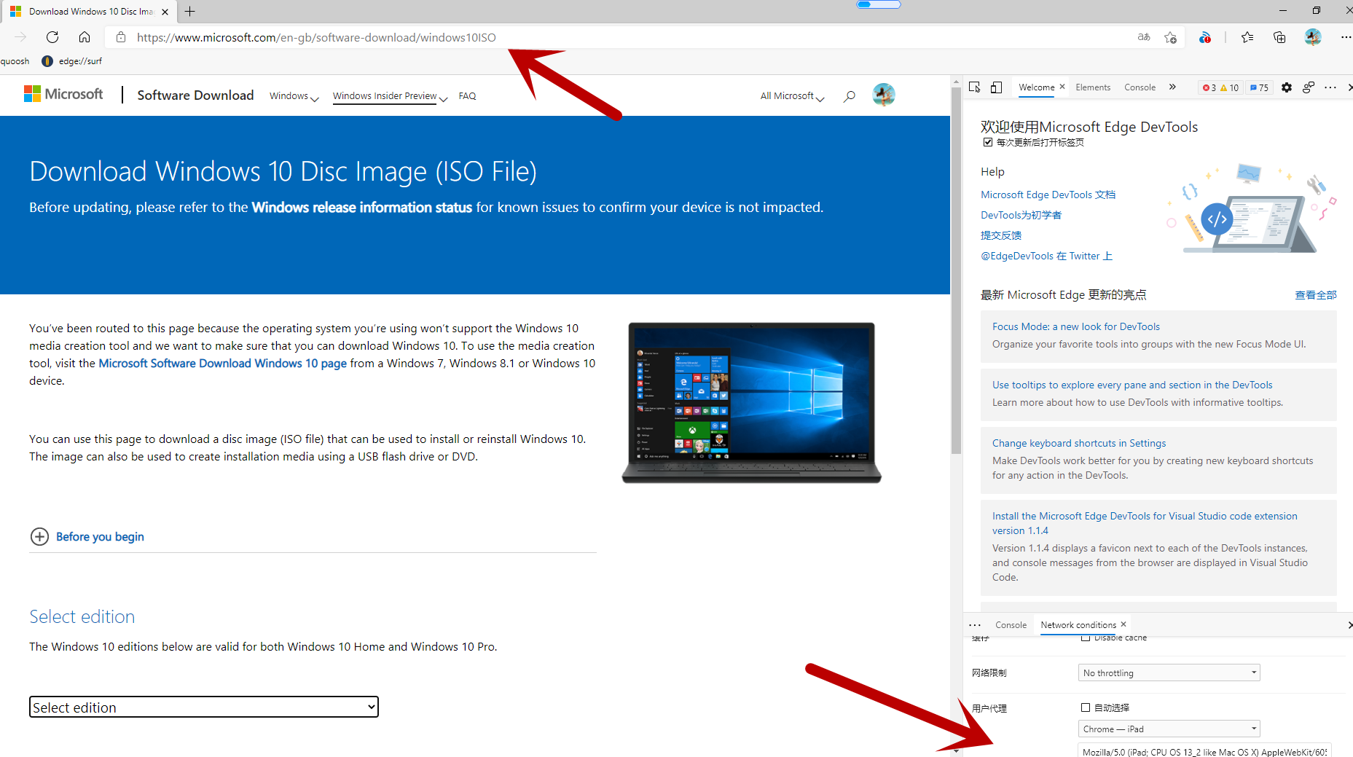Close the Welcome tab in DevTools
1353x757 pixels.
[1062, 87]
